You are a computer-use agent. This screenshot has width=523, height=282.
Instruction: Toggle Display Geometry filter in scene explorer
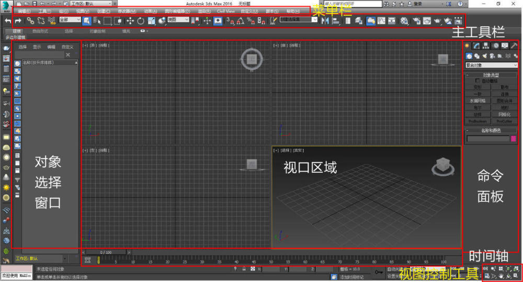pos(17,64)
